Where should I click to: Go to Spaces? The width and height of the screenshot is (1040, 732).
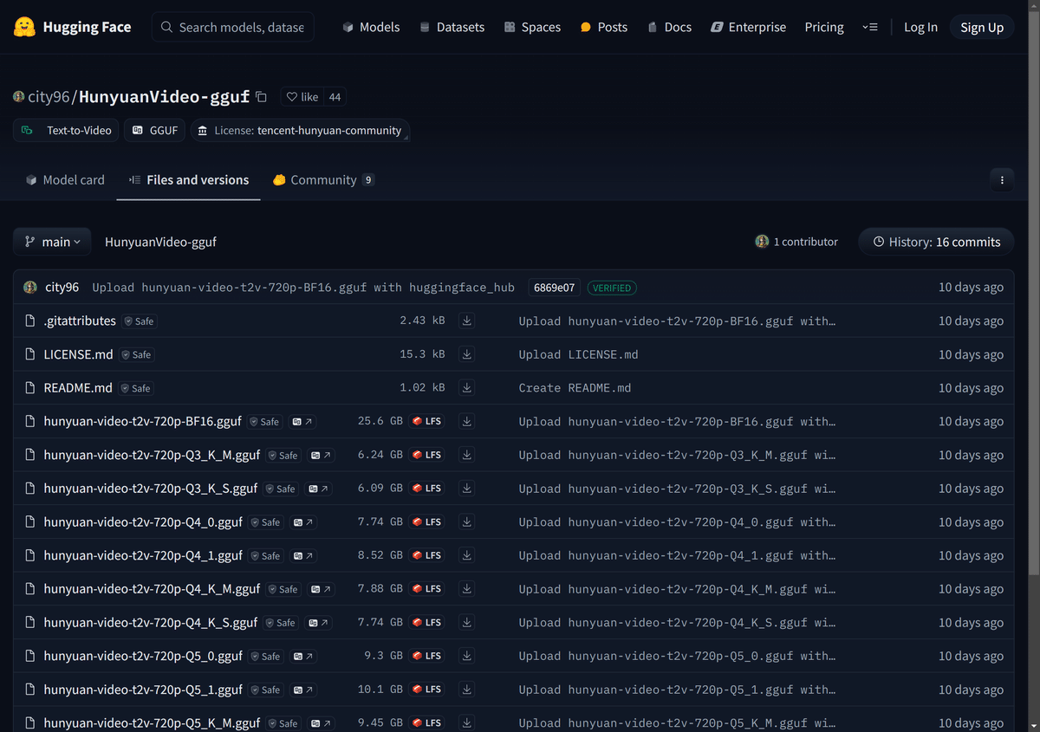tap(532, 27)
